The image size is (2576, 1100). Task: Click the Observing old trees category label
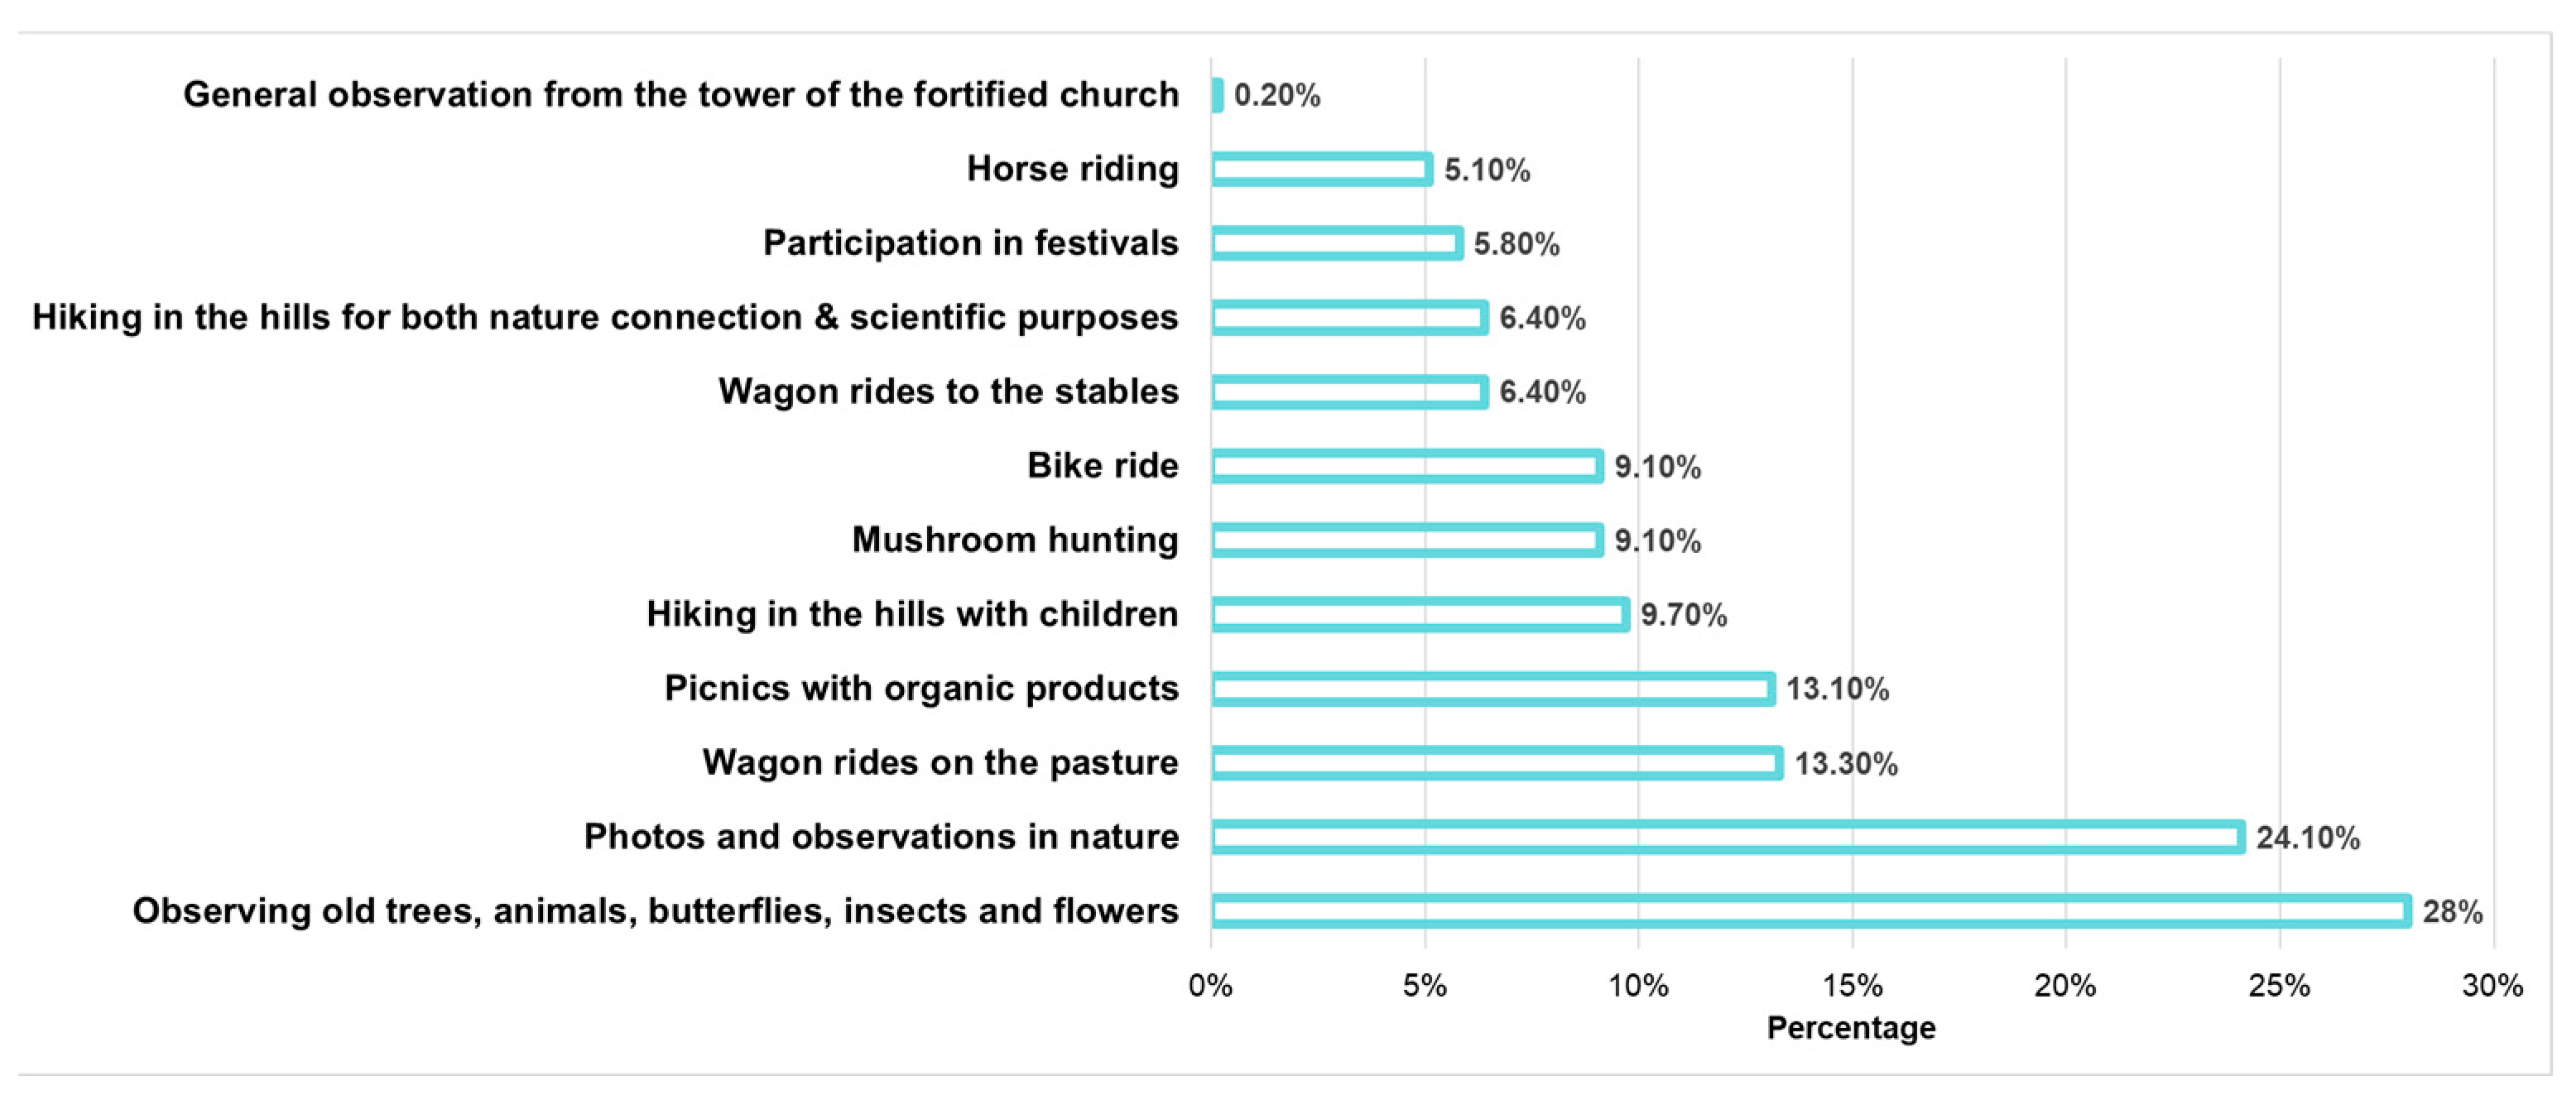click(x=656, y=911)
